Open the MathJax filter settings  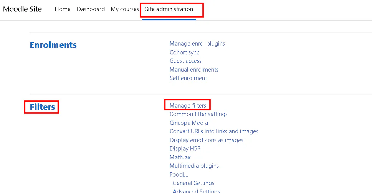[x=180, y=157]
